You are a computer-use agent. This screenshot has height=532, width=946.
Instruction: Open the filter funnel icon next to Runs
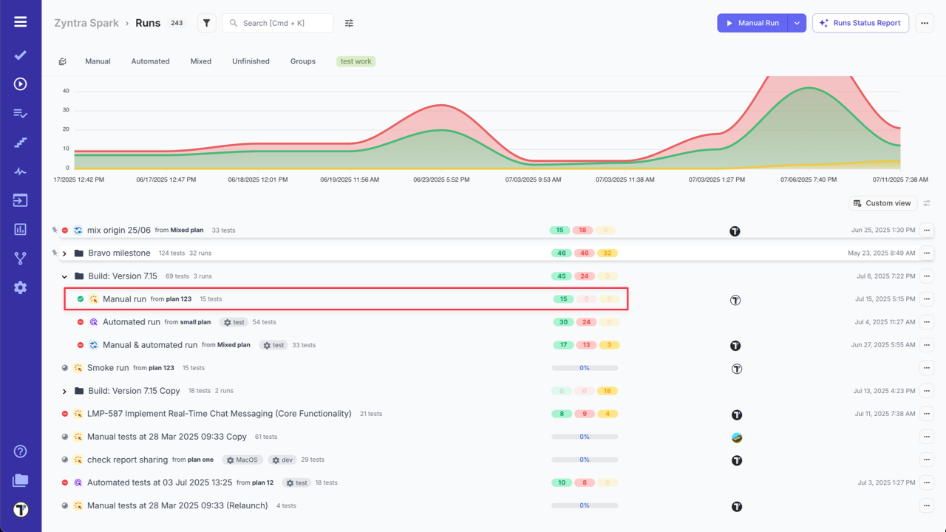tap(206, 23)
